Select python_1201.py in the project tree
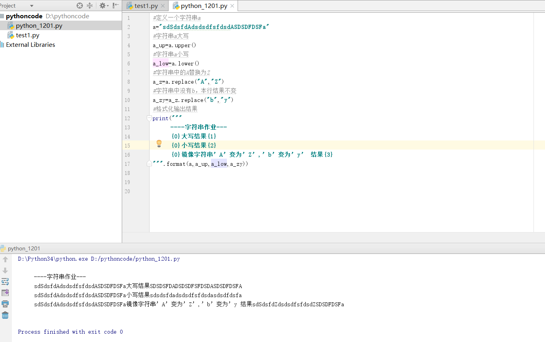The image size is (545, 342). click(x=39, y=26)
